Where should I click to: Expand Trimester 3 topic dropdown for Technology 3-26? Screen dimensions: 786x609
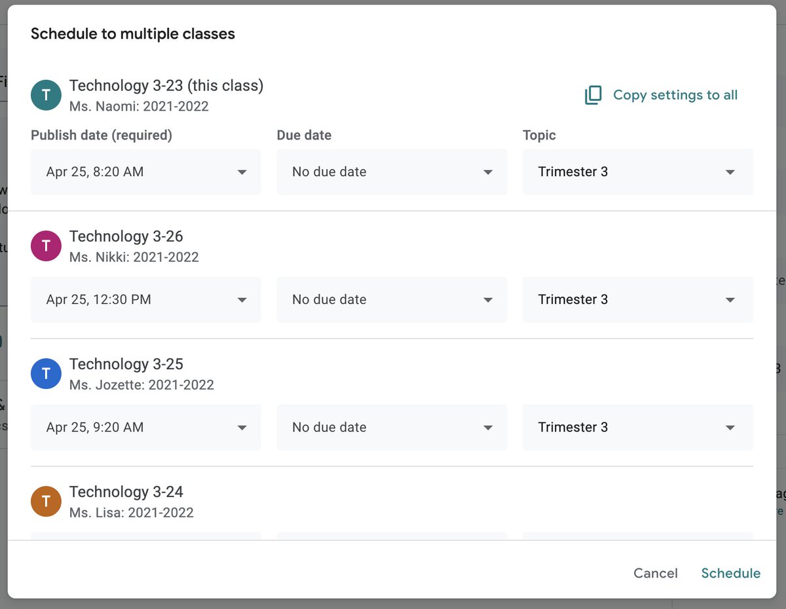tap(637, 300)
